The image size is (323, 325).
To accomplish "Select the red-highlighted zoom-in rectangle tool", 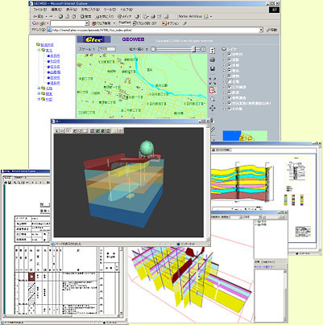I will [x=213, y=90].
